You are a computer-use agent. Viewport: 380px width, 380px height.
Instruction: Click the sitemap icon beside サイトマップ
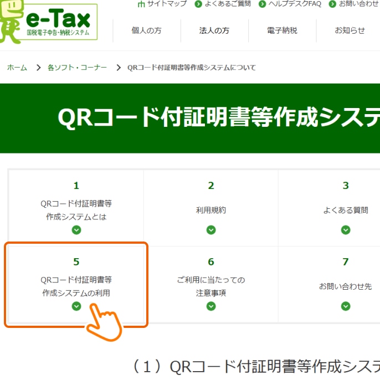pyautogui.click(x=141, y=4)
